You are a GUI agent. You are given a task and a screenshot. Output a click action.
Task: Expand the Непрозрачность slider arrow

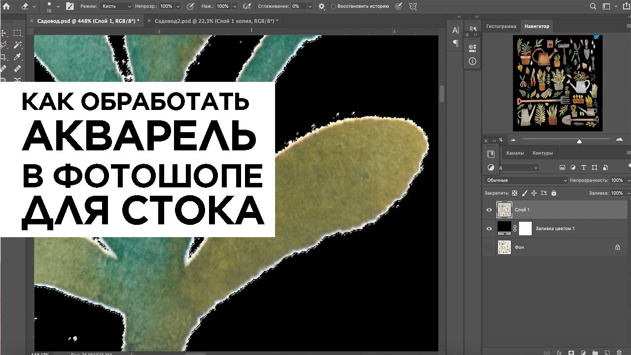[629, 180]
